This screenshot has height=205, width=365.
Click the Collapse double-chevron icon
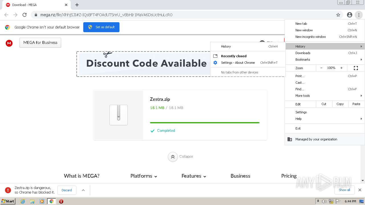173,157
